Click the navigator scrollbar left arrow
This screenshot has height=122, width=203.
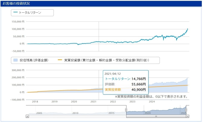27,116
